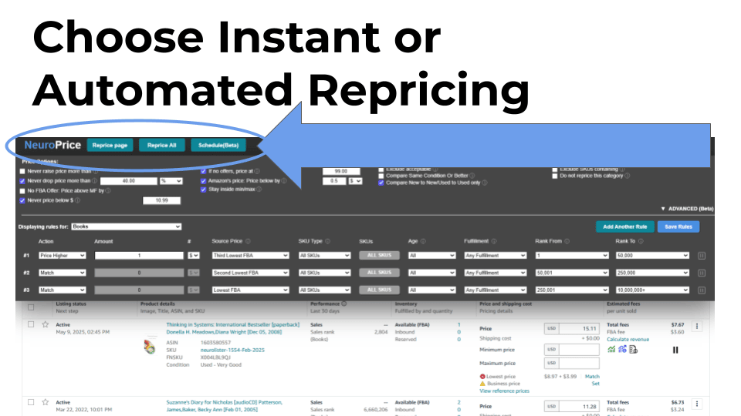The height and width of the screenshot is (416, 741).
Task: Open the kebab menu for Thinking in Systems
Action: (x=696, y=326)
